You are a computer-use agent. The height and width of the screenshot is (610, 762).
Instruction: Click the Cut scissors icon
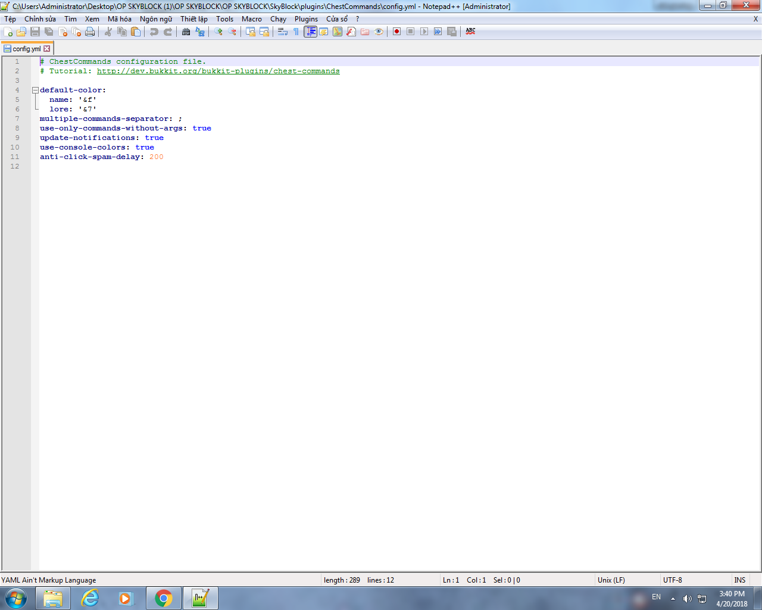(108, 32)
